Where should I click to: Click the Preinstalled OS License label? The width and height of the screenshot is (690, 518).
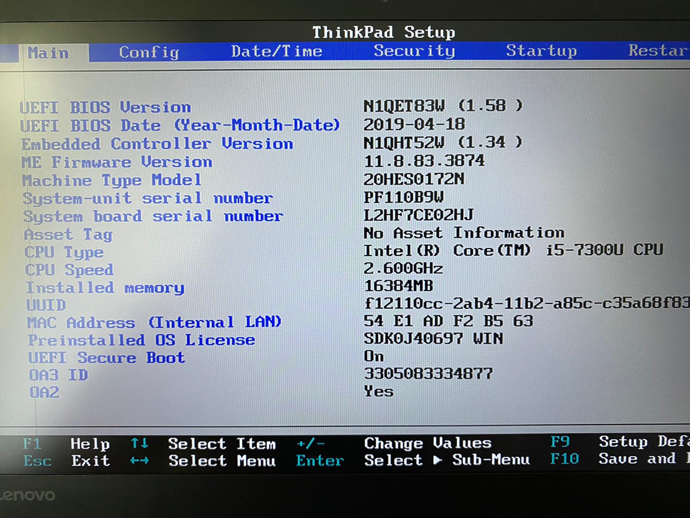pos(141,340)
